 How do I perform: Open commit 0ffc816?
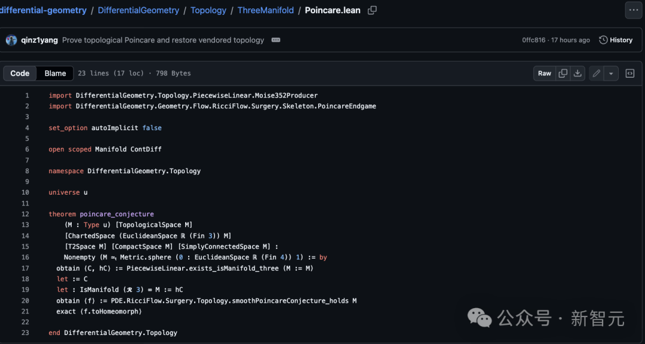pyautogui.click(x=533, y=40)
